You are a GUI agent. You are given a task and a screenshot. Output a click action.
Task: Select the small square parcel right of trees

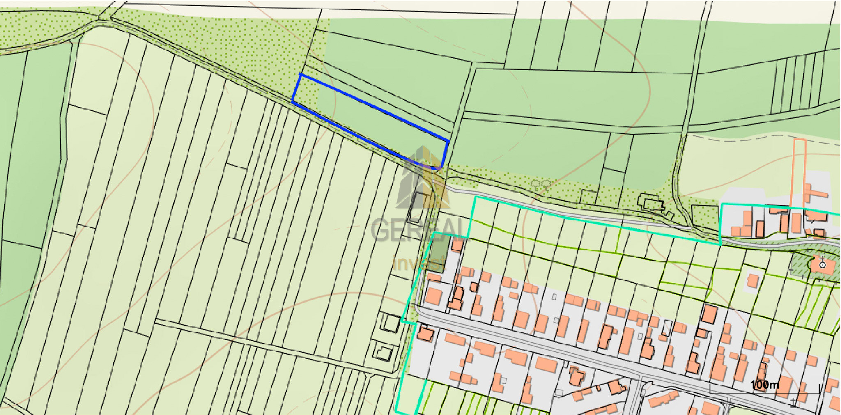click(589, 197)
